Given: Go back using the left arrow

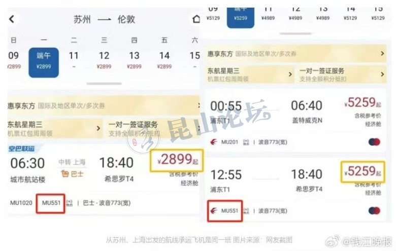Looking at the screenshot, I should (x=12, y=19).
